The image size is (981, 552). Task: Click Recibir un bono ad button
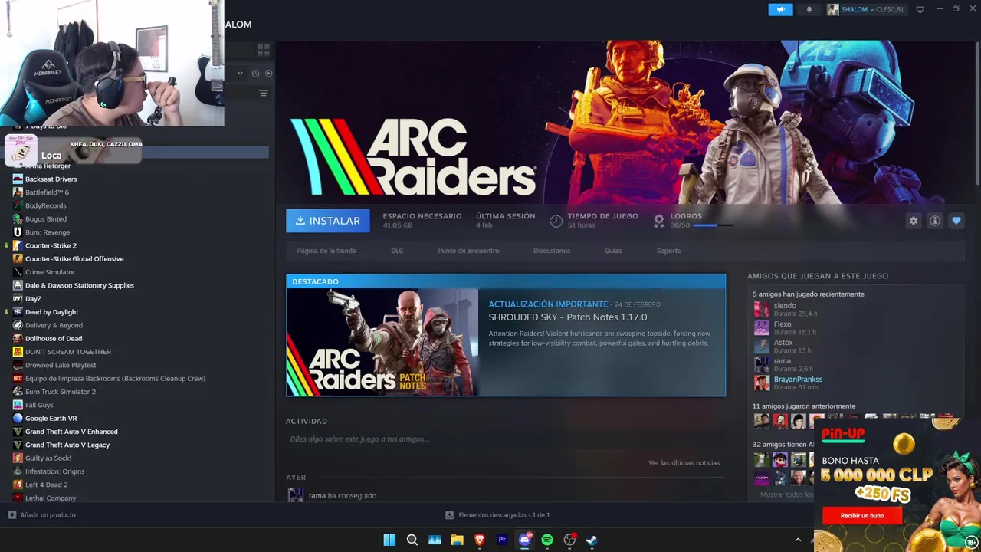(x=862, y=516)
